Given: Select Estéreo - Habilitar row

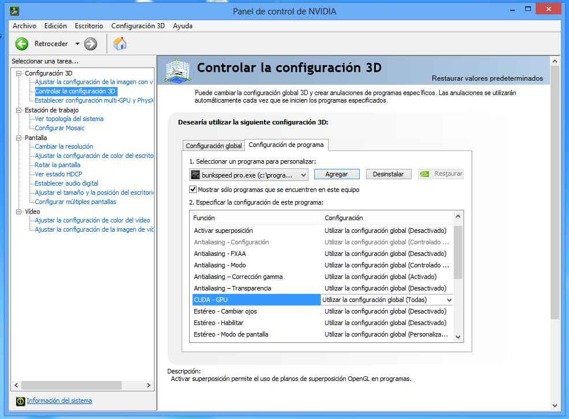Looking at the screenshot, I should 322,323.
